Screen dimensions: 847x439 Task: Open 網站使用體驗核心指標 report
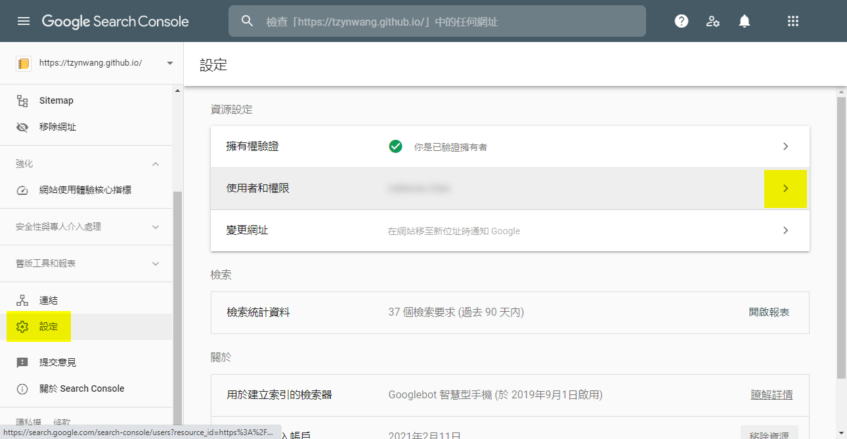86,190
